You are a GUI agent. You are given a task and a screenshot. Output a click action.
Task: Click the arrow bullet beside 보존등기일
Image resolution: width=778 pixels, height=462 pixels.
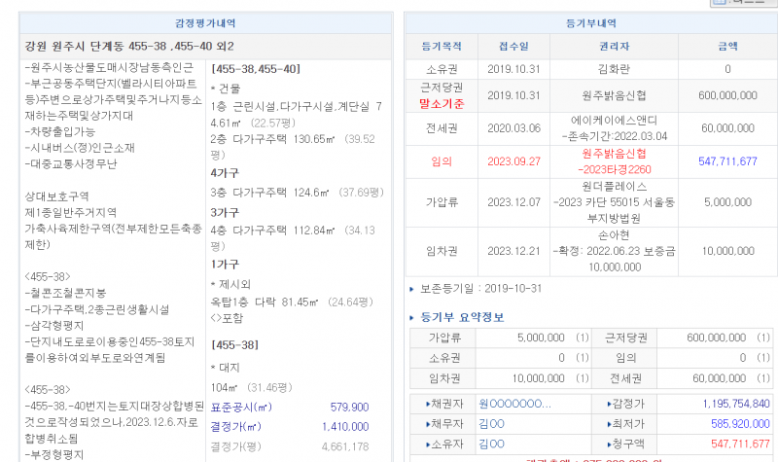pyautogui.click(x=410, y=289)
